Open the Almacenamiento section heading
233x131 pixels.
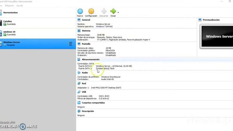[91, 59]
